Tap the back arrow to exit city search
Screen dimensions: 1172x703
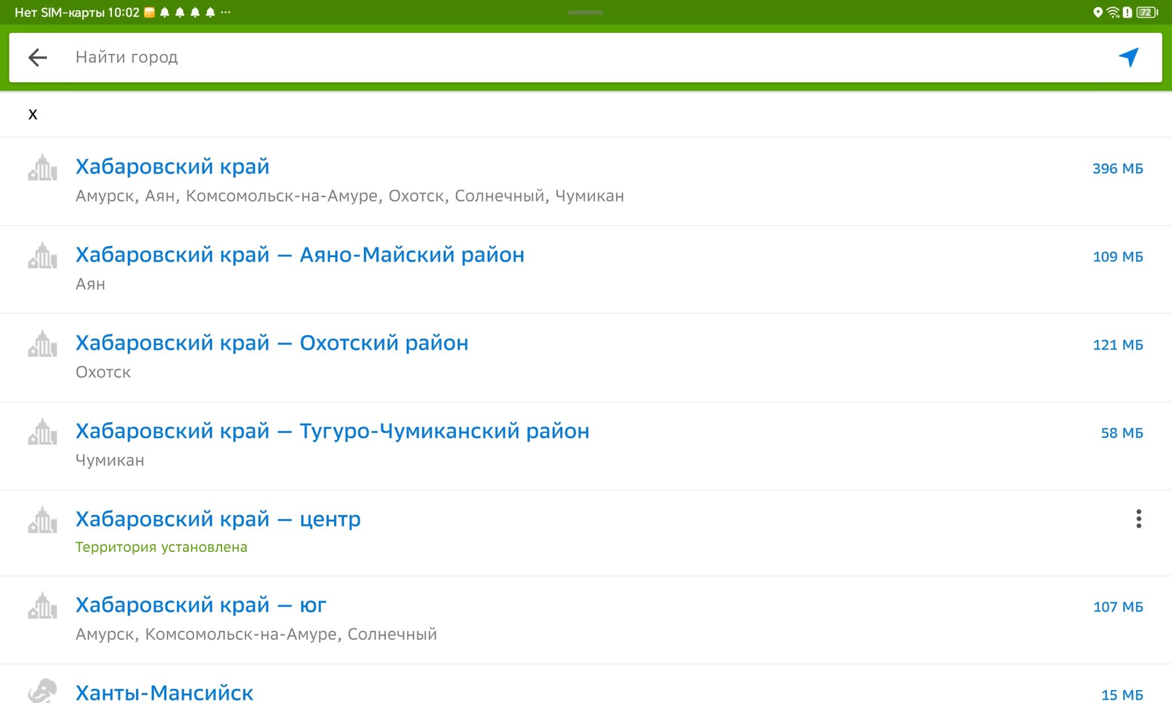[38, 57]
